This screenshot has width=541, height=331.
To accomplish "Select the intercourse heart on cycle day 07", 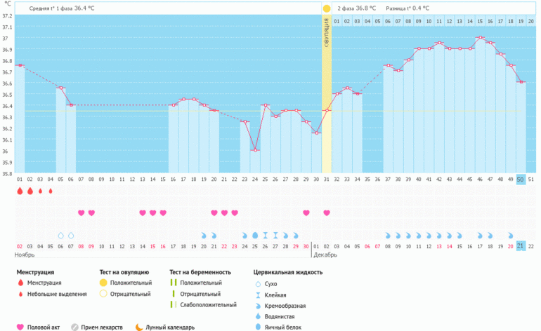I will [82, 212].
